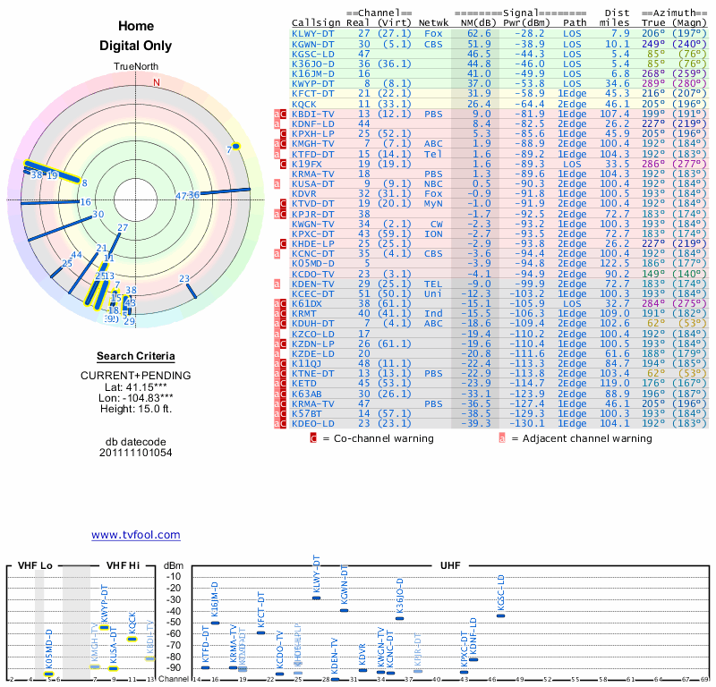Screen dimensions: 716x687
Task: Click the adjacent-channel badge beside KUSA-DT
Action: (x=277, y=184)
